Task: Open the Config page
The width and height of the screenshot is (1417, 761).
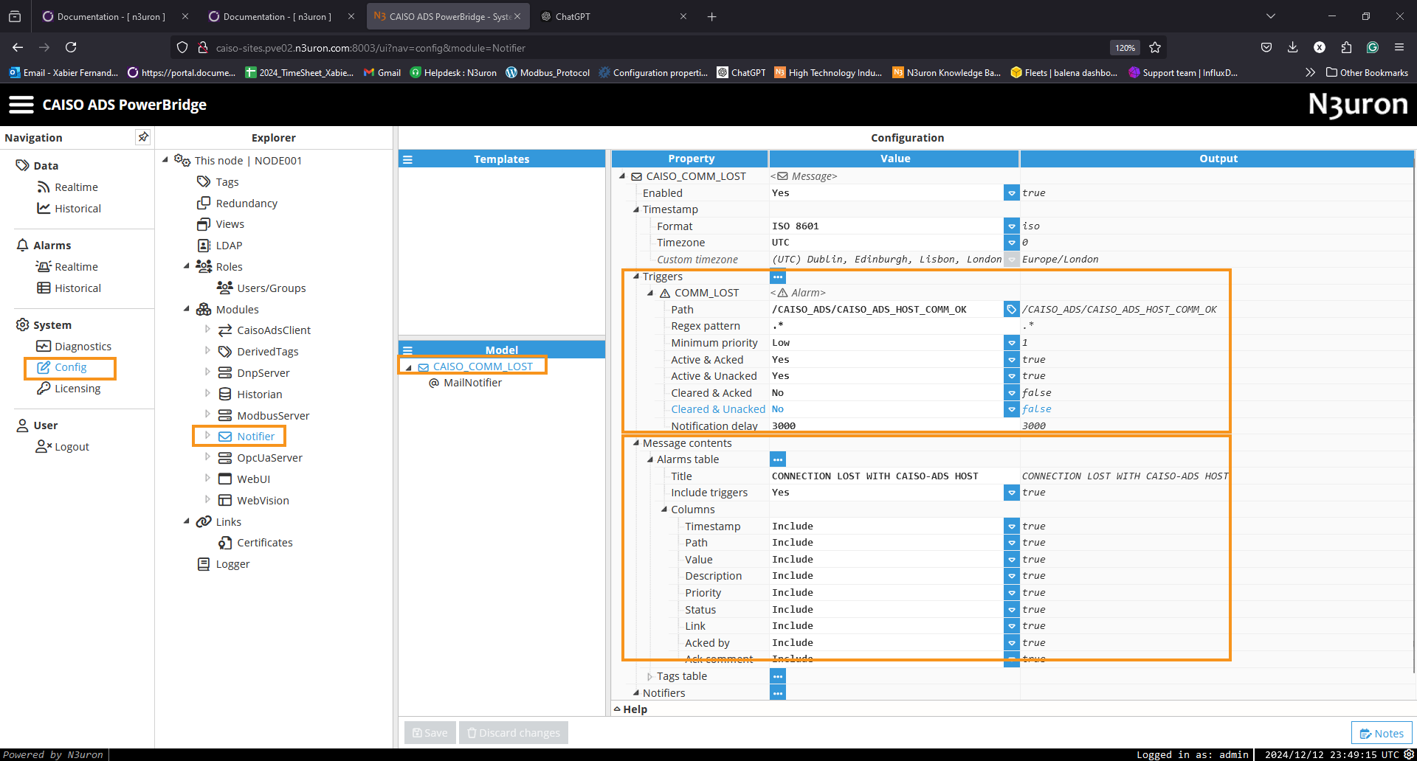Action: (x=62, y=367)
